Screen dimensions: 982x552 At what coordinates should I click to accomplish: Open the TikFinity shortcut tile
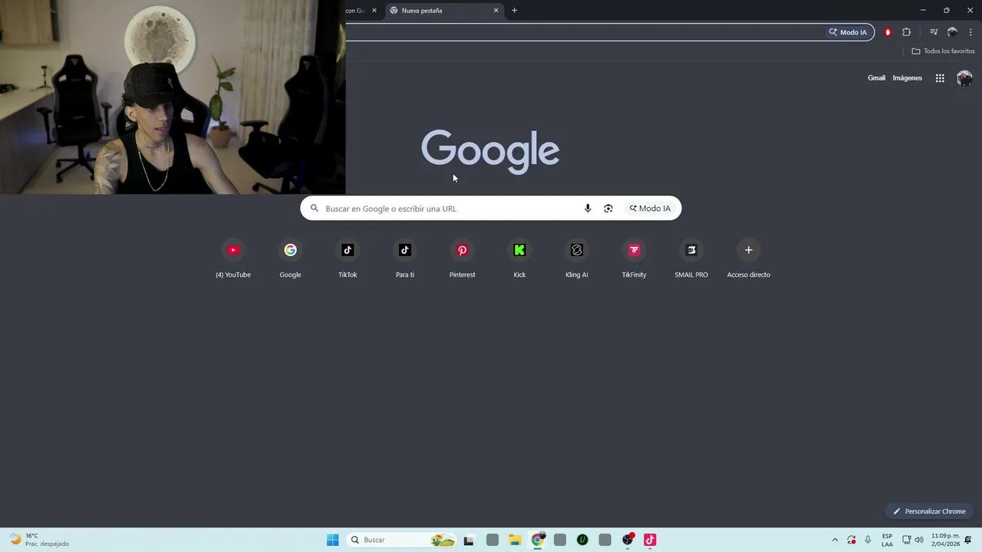(x=634, y=258)
